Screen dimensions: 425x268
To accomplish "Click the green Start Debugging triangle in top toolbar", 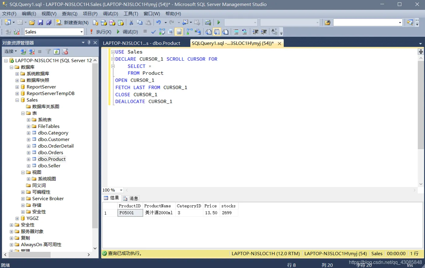I will (x=219, y=22).
